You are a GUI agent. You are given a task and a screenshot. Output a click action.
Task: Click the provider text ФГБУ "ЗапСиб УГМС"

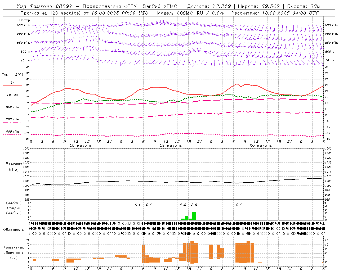coord(152,6)
